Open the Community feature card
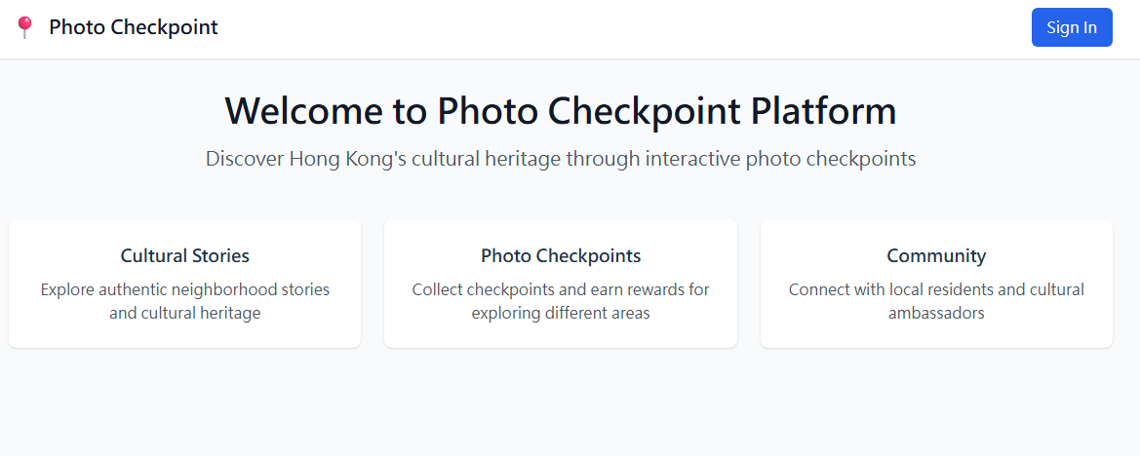The height and width of the screenshot is (456, 1140). [935, 333]
